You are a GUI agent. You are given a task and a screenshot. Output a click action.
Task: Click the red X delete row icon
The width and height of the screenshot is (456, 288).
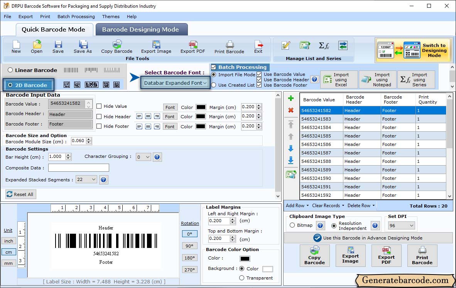click(291, 111)
